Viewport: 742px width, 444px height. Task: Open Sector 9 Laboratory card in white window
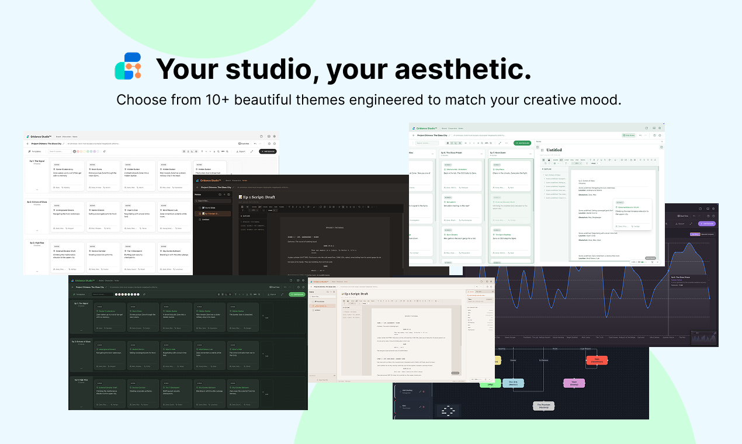coord(69,176)
